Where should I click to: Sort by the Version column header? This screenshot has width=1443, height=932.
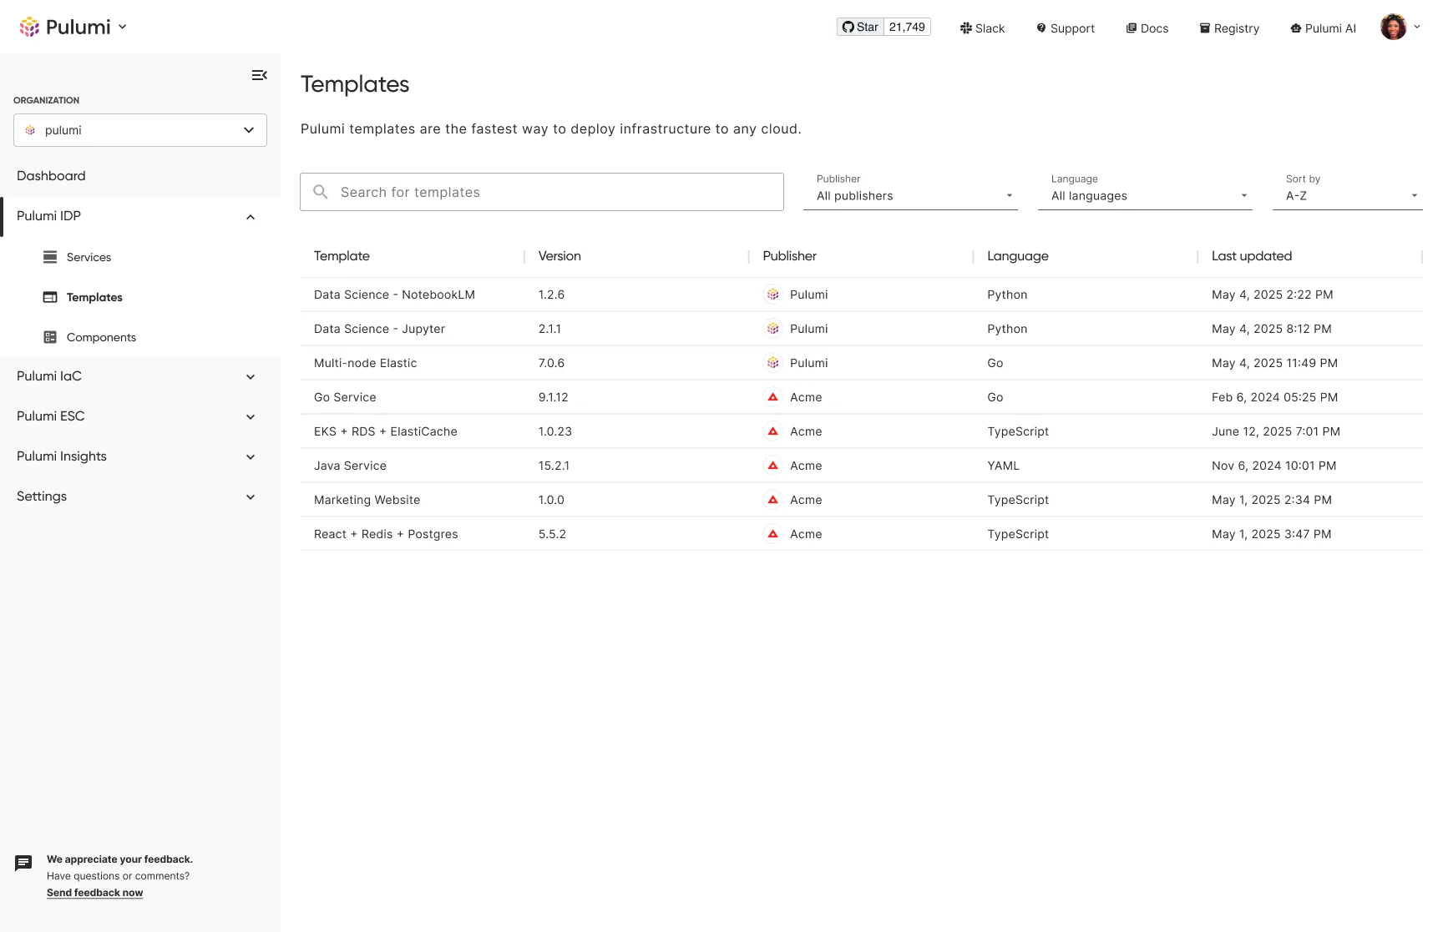559,256
